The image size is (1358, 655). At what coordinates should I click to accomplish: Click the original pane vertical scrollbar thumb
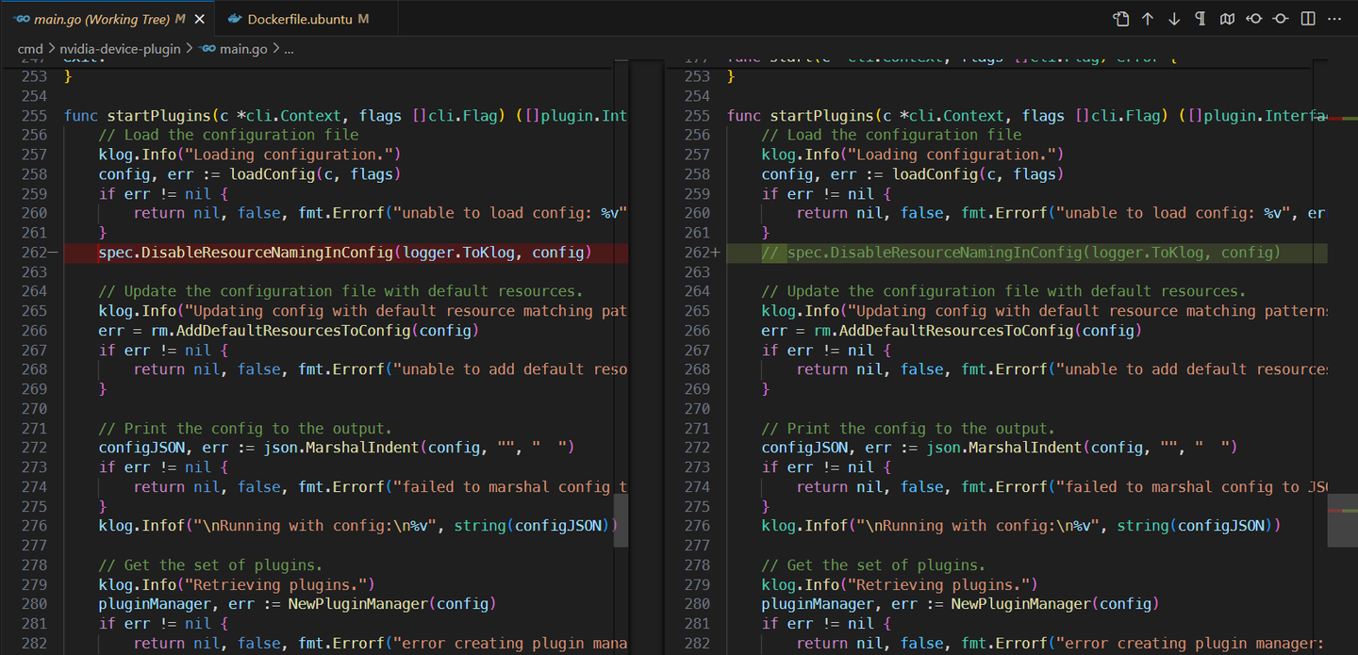tap(620, 520)
